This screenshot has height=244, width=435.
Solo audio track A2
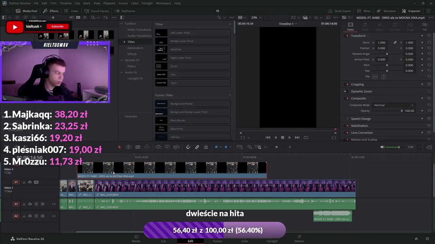click(x=36, y=216)
